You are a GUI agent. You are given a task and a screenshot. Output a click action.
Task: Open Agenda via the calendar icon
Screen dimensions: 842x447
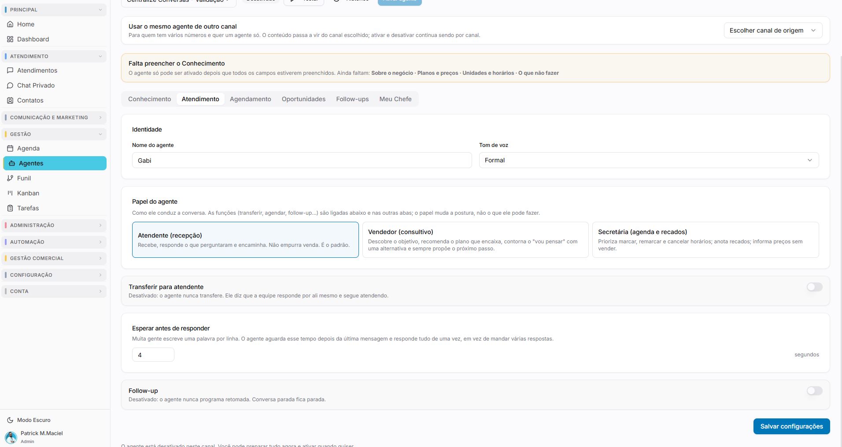10,148
